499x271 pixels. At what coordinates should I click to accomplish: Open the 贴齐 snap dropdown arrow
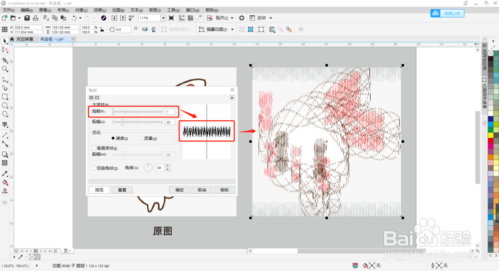232,18
